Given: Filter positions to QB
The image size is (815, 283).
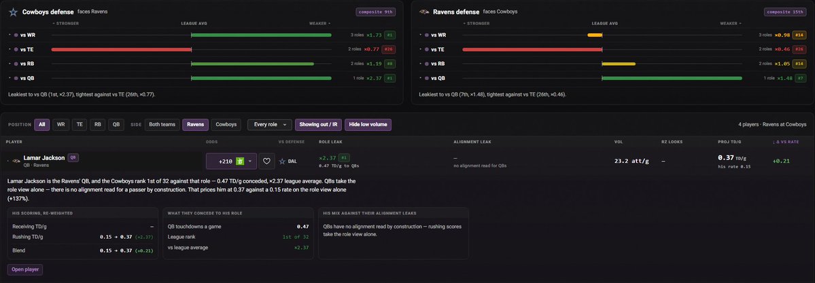Looking at the screenshot, I should click(x=116, y=125).
